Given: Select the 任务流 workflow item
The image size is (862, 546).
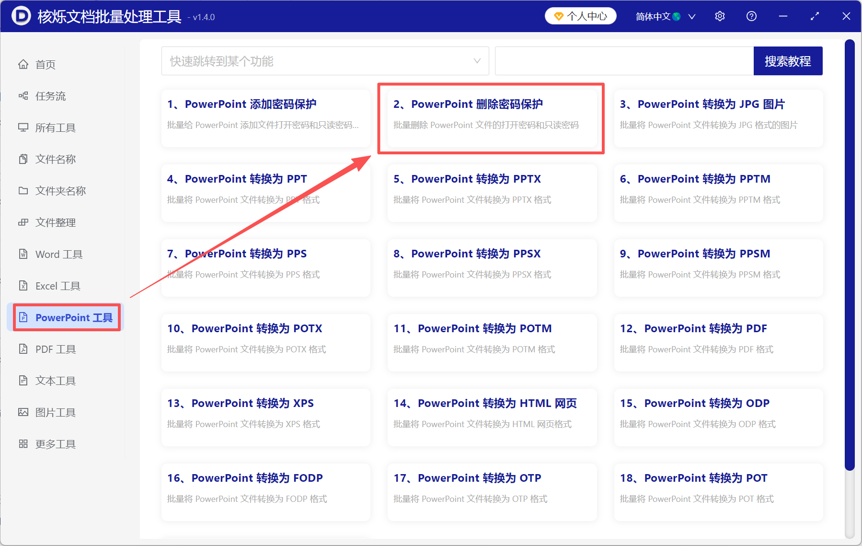Looking at the screenshot, I should (48, 96).
